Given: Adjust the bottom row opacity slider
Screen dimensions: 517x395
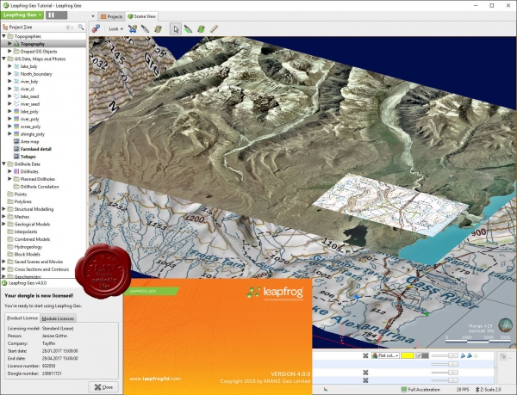Looking at the screenshot, I should pyautogui.click(x=445, y=380).
